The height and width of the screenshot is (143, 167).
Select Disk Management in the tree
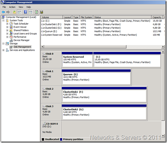coord(22,47)
